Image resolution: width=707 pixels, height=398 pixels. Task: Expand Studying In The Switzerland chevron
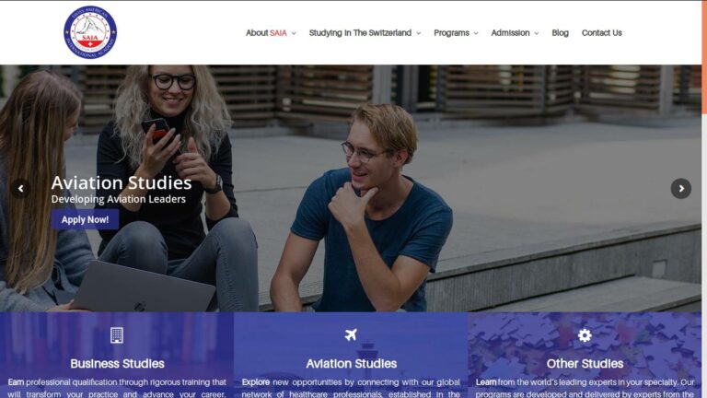pos(419,33)
